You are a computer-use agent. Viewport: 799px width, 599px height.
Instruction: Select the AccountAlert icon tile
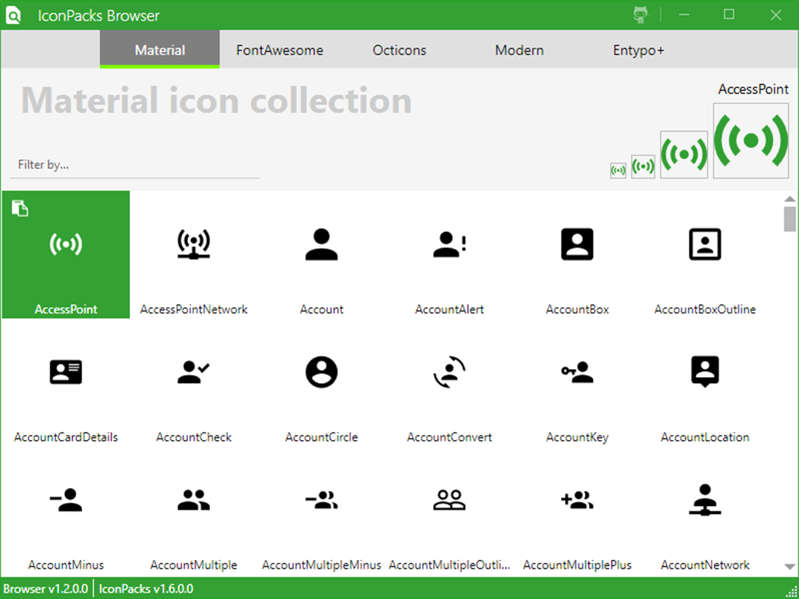pos(450,254)
